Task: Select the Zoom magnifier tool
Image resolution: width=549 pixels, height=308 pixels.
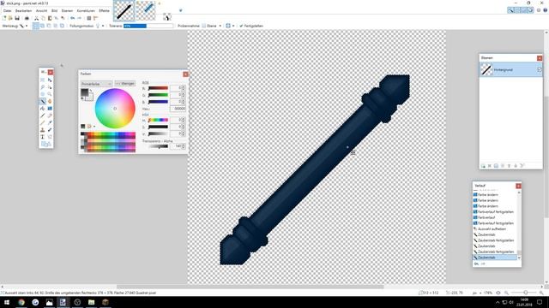Action: pos(50,94)
